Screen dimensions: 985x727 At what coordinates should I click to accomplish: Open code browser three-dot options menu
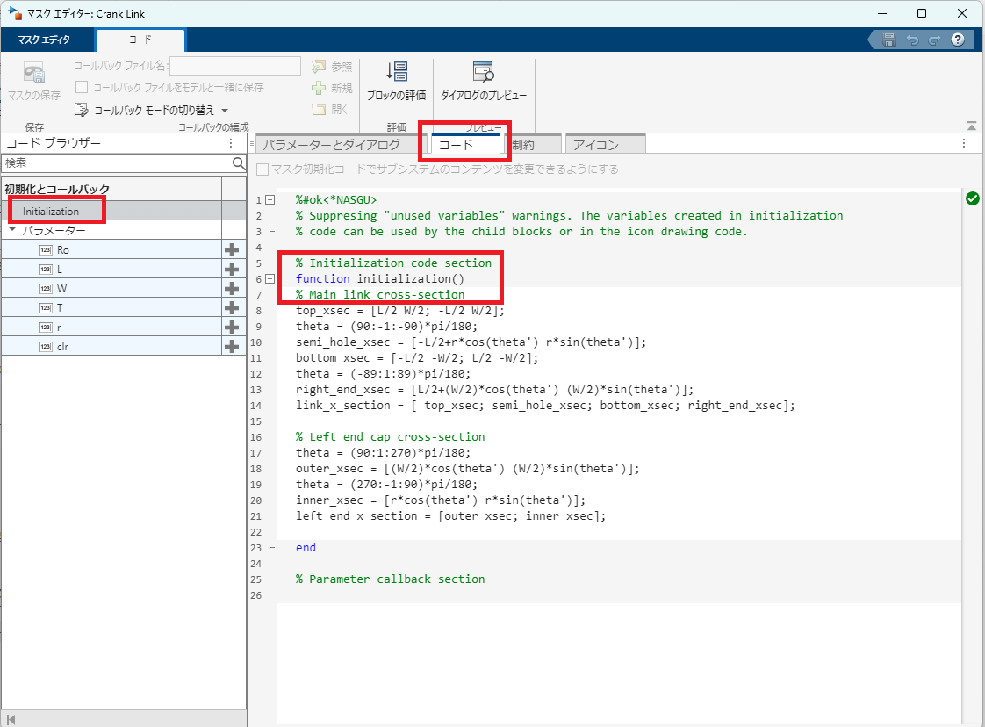(x=231, y=143)
